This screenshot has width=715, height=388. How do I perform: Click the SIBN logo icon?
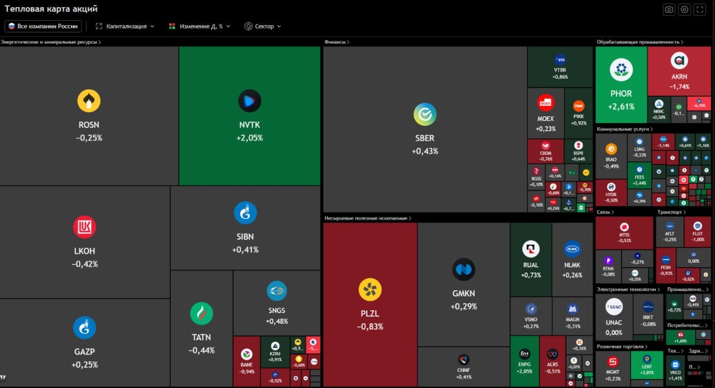point(245,213)
